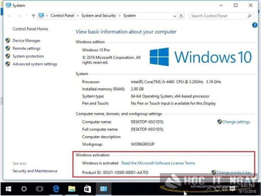This screenshot has height=196, width=261.
Task: Click the Intel Core i5-4460 processor text
Action: coord(176,82)
